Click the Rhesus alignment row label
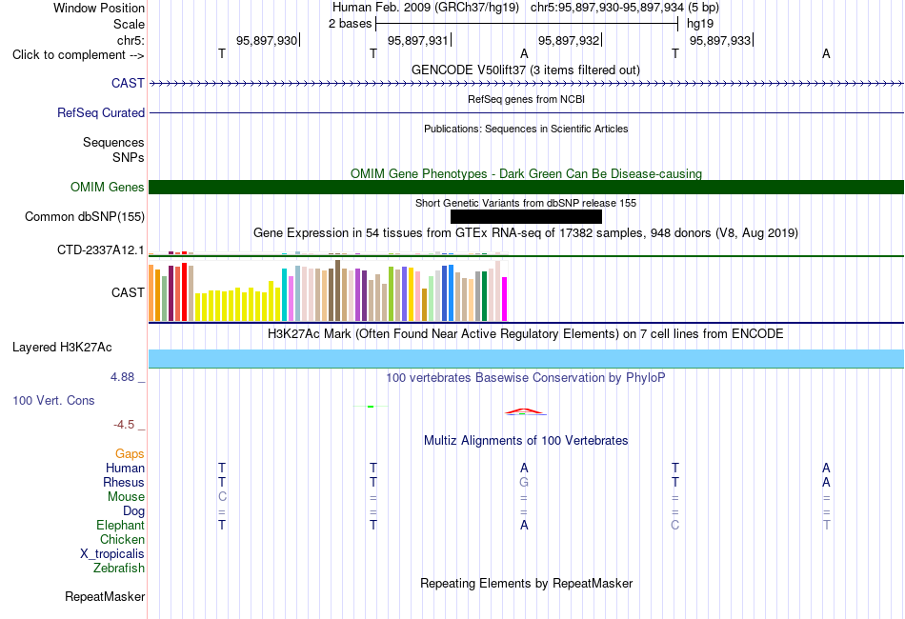This screenshot has width=905, height=619. point(124,482)
